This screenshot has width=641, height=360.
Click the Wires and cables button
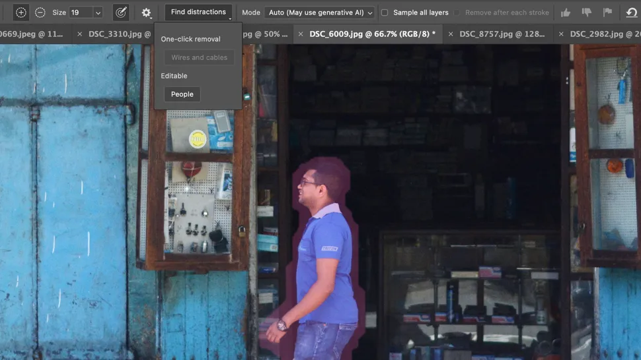click(199, 57)
